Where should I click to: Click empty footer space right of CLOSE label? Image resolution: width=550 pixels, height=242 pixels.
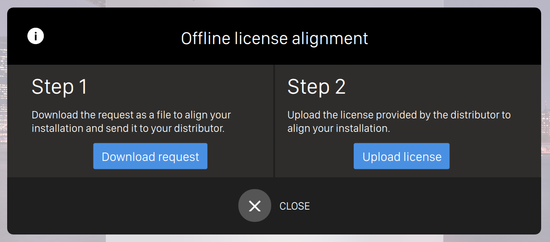pyautogui.click(x=421, y=206)
